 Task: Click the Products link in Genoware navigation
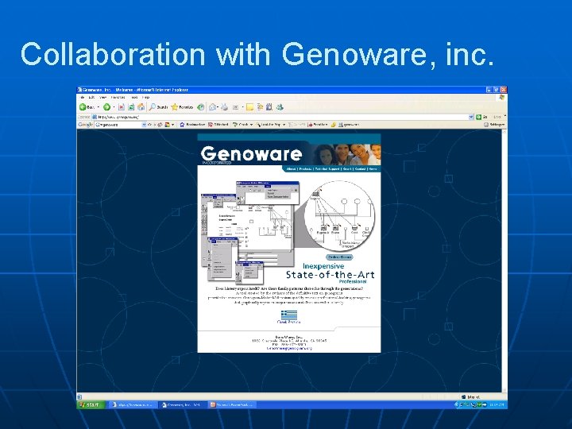pos(305,169)
